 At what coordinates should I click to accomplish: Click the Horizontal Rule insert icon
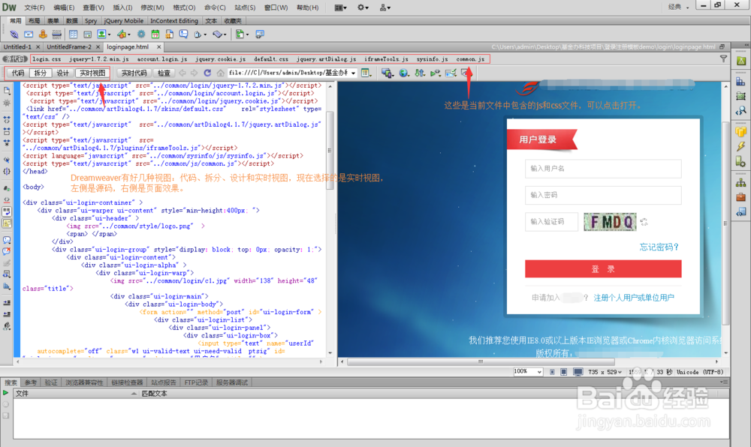coord(56,34)
